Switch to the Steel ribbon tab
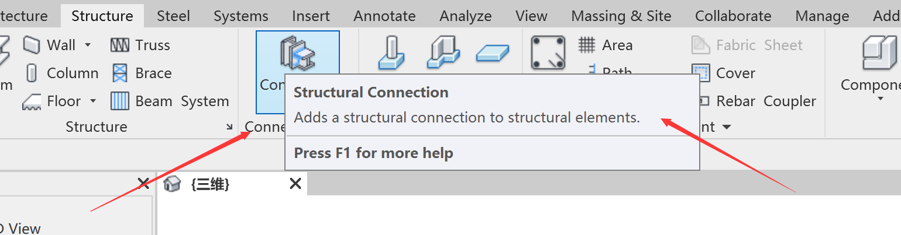This screenshot has width=901, height=235. [x=173, y=16]
